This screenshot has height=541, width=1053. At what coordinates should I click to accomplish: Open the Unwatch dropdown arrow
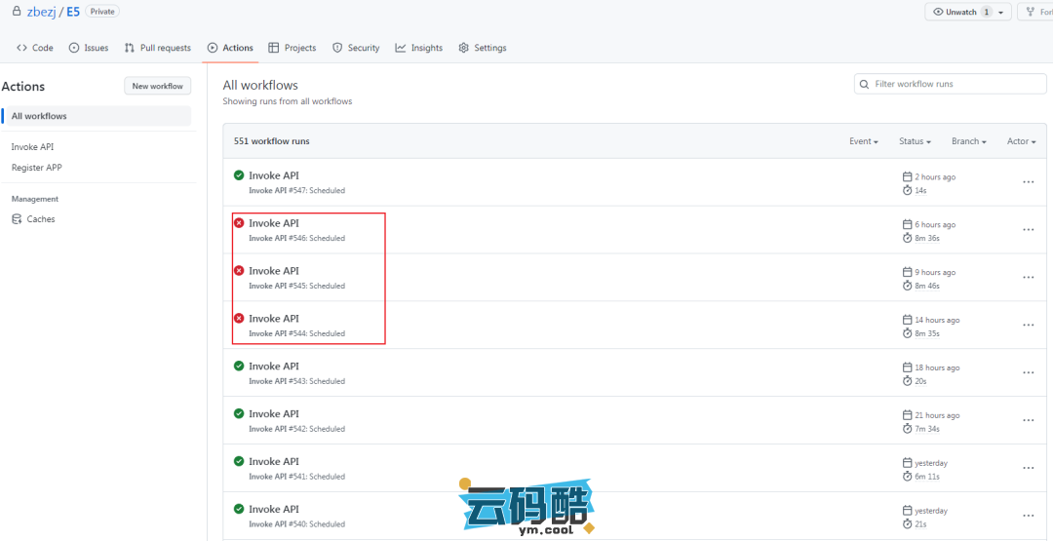1001,13
